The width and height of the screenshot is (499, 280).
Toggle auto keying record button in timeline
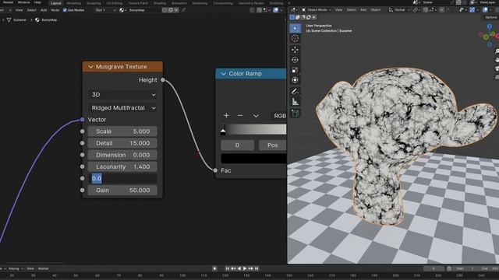(x=214, y=268)
